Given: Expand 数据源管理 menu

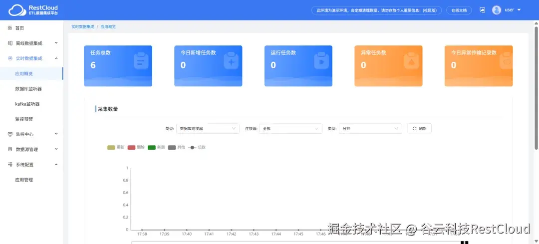Looking at the screenshot, I should [31, 150].
